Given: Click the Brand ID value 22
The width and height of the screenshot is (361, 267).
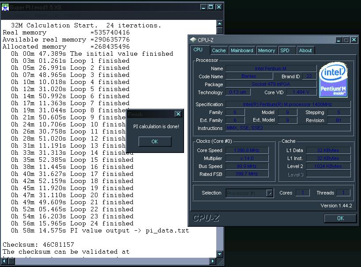Looking at the screenshot, I should (x=309, y=76).
